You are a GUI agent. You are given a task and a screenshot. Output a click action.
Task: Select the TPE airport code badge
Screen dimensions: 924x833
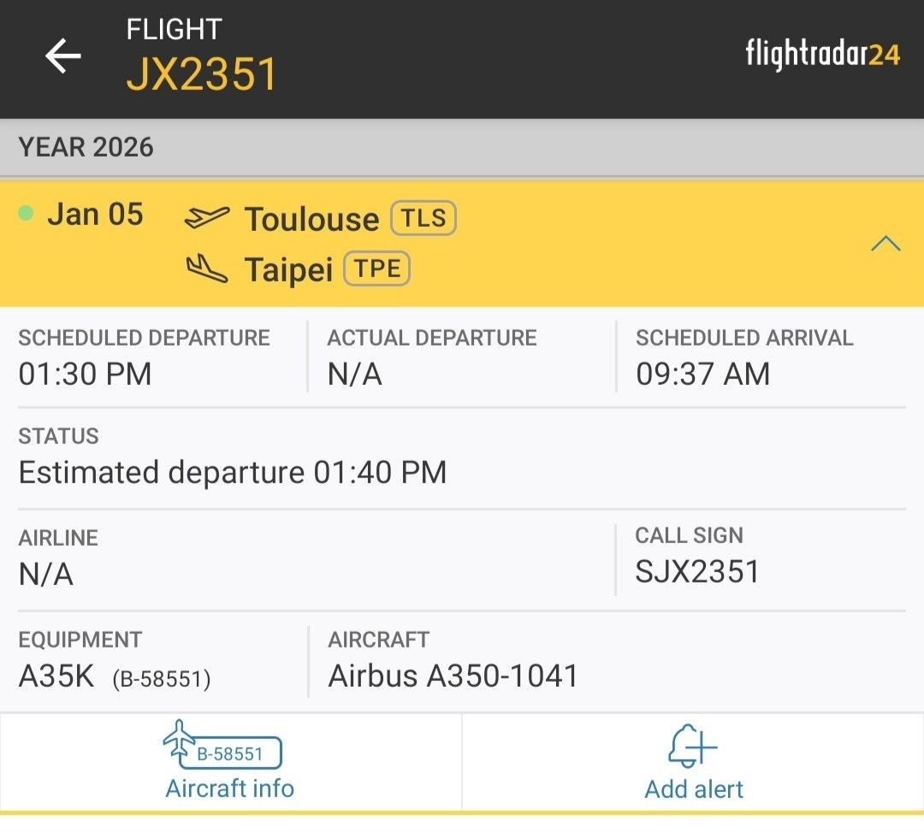point(377,269)
